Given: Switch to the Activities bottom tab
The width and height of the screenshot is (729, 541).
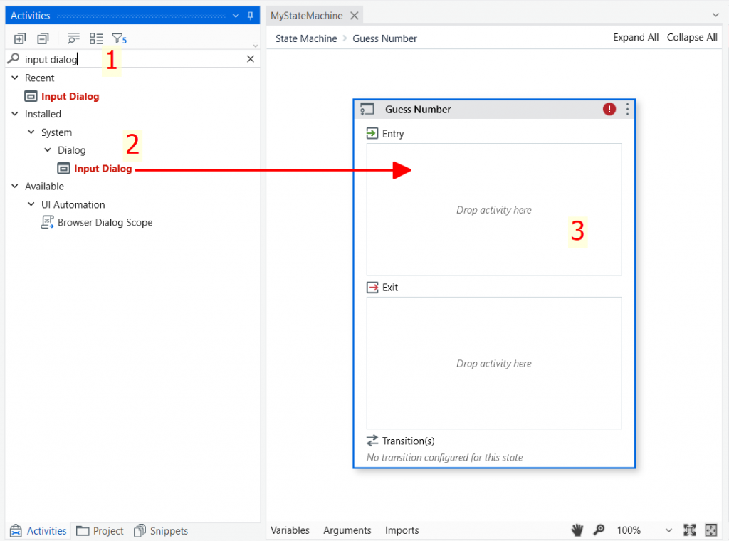Looking at the screenshot, I should (38, 531).
